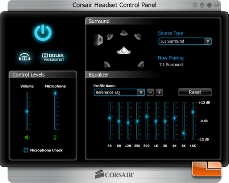Select the front left speaker icon

(110, 37)
